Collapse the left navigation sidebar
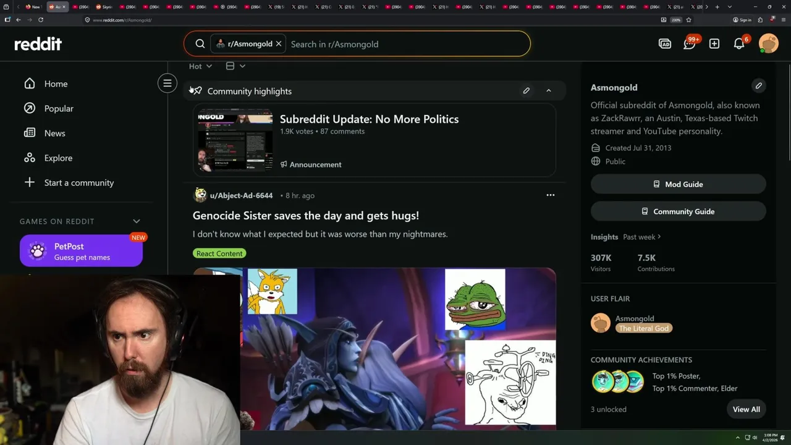This screenshot has height=445, width=791. click(x=167, y=83)
